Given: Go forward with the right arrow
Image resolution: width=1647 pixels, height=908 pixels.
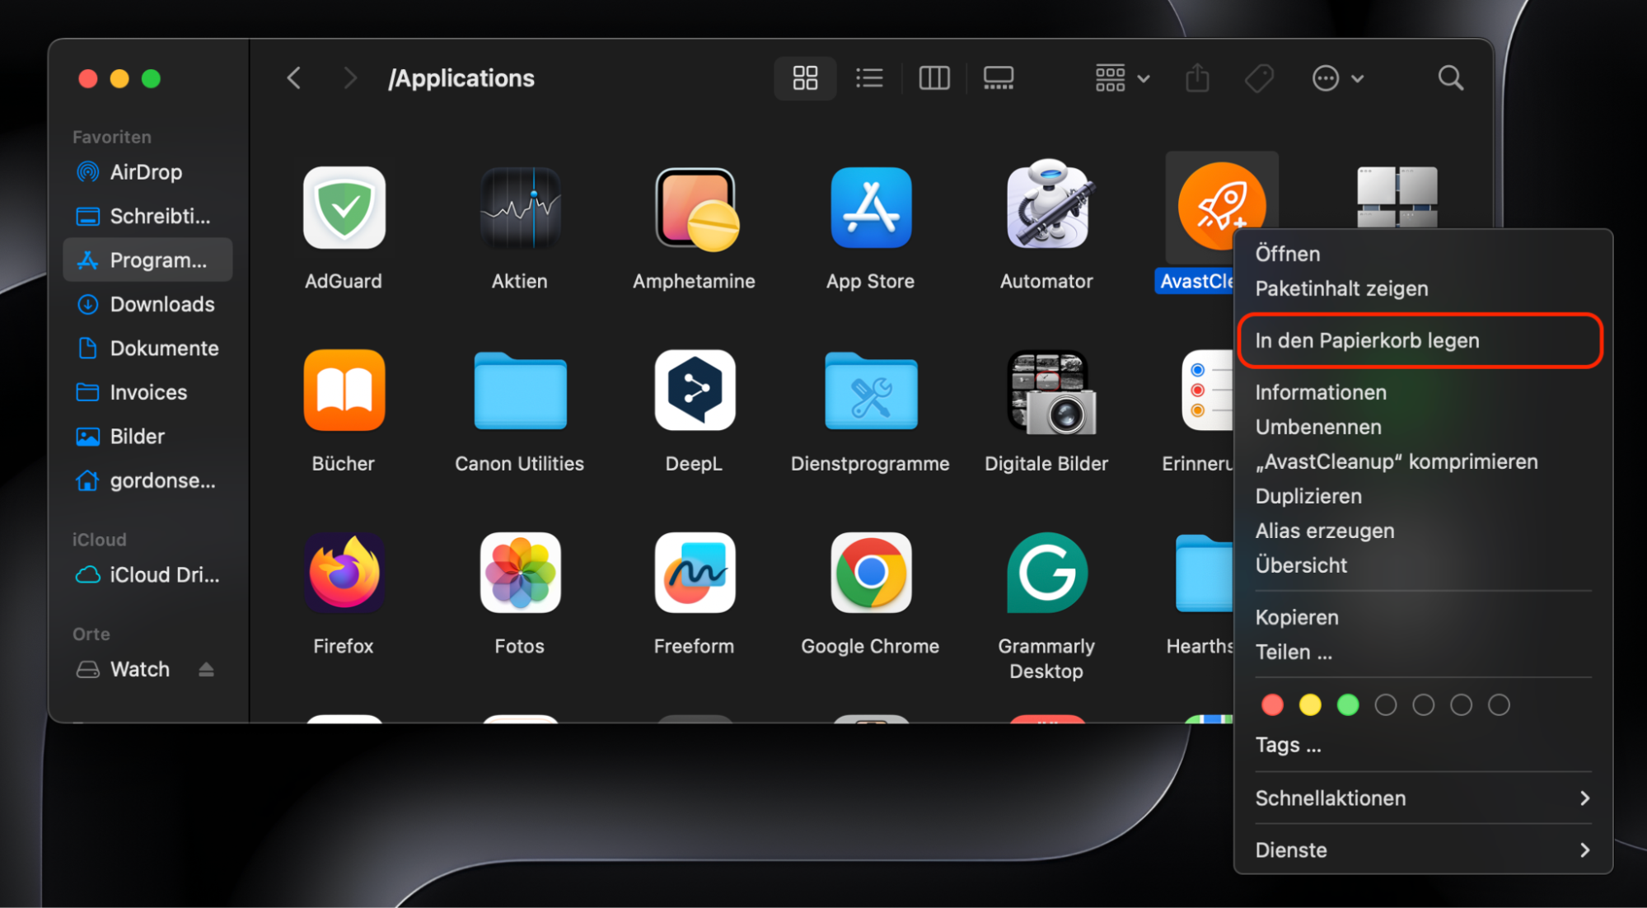Looking at the screenshot, I should tap(350, 78).
